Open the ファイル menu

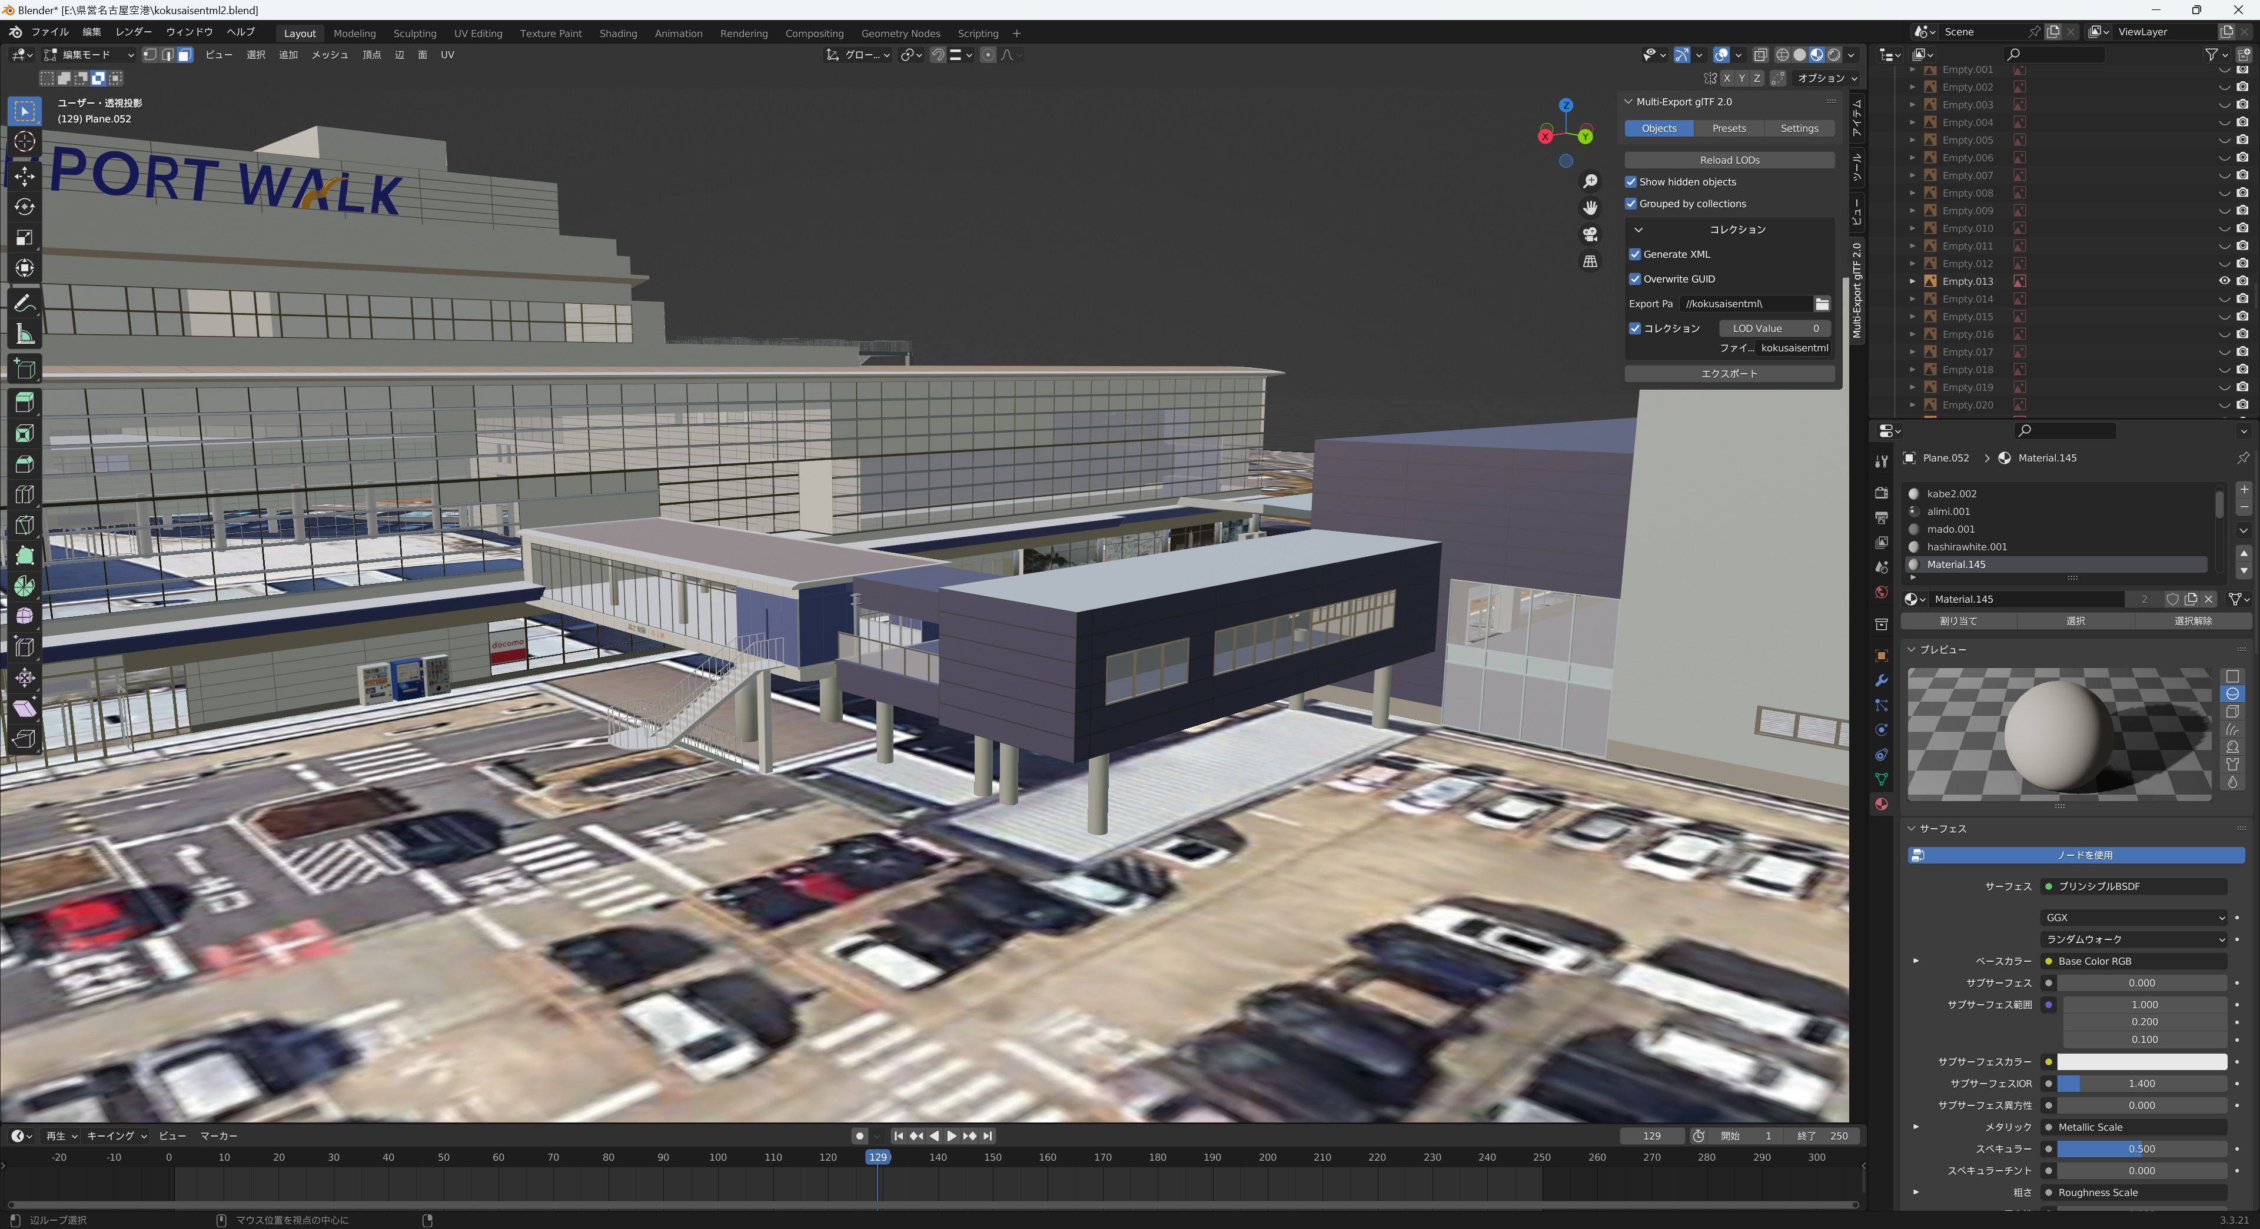click(x=50, y=32)
